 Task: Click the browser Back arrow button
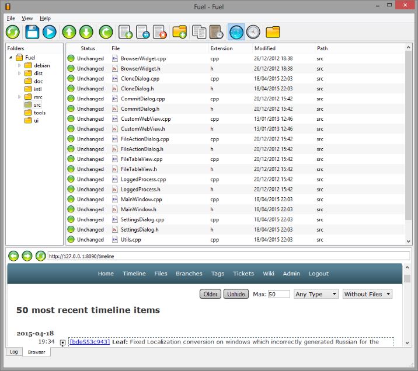(x=13, y=256)
